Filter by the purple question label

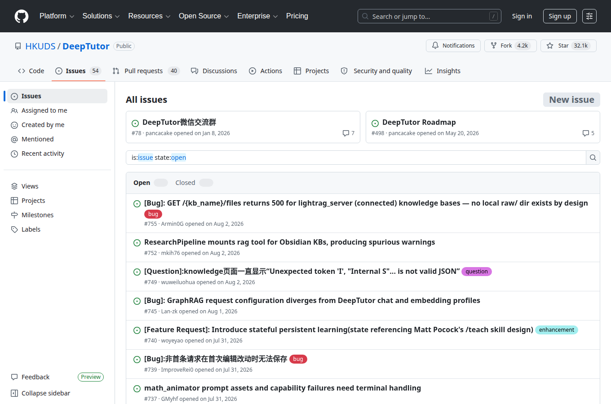[x=477, y=272]
